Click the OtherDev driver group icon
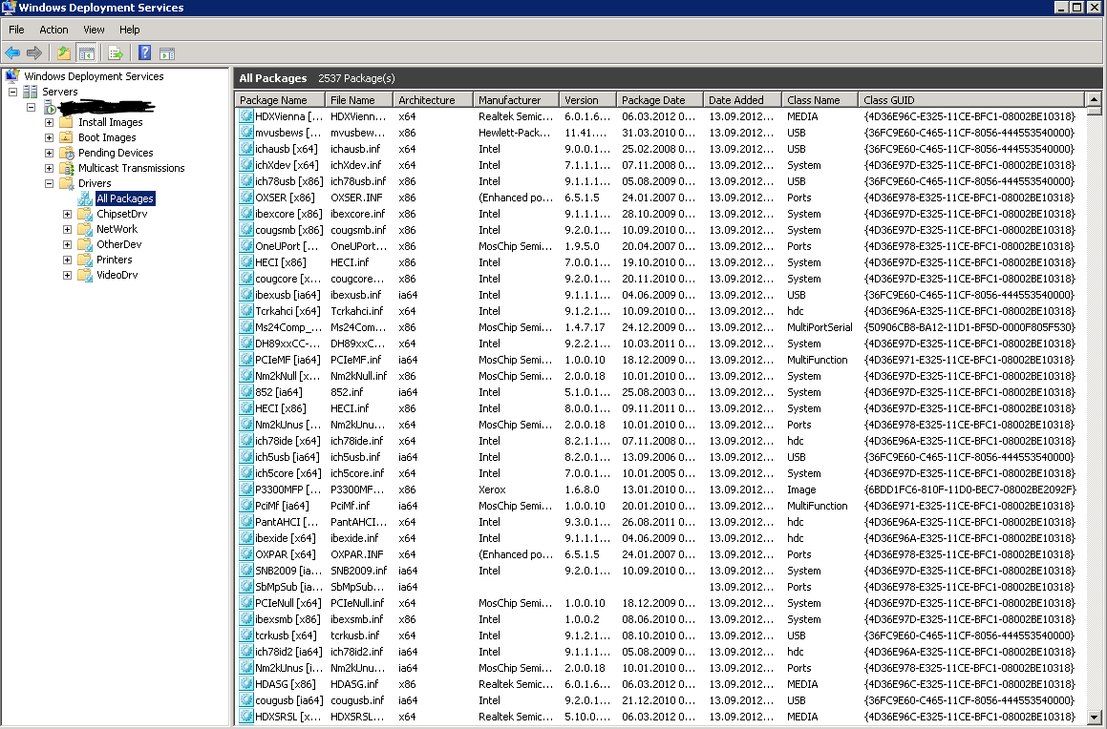The width and height of the screenshot is (1107, 729). [x=85, y=244]
